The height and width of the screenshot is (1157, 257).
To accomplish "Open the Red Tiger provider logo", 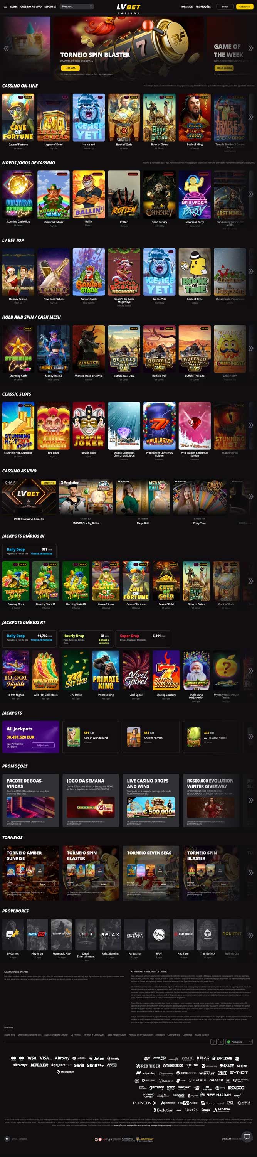I will (183, 934).
